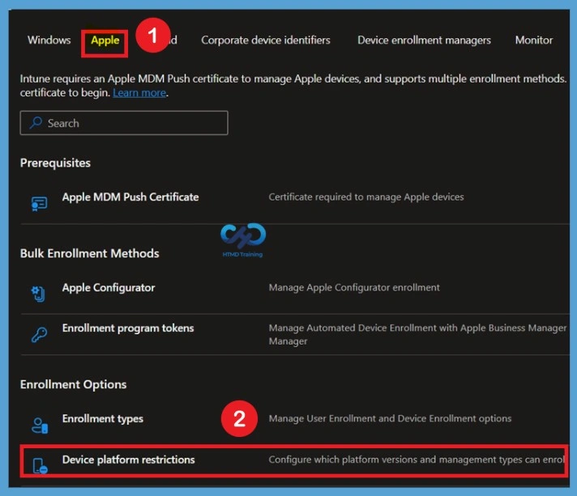Click 'Configure which platform versions' description
577x496 pixels.
tap(417, 460)
